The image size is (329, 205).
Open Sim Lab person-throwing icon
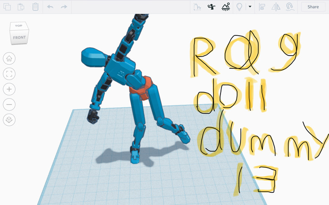(x=211, y=7)
